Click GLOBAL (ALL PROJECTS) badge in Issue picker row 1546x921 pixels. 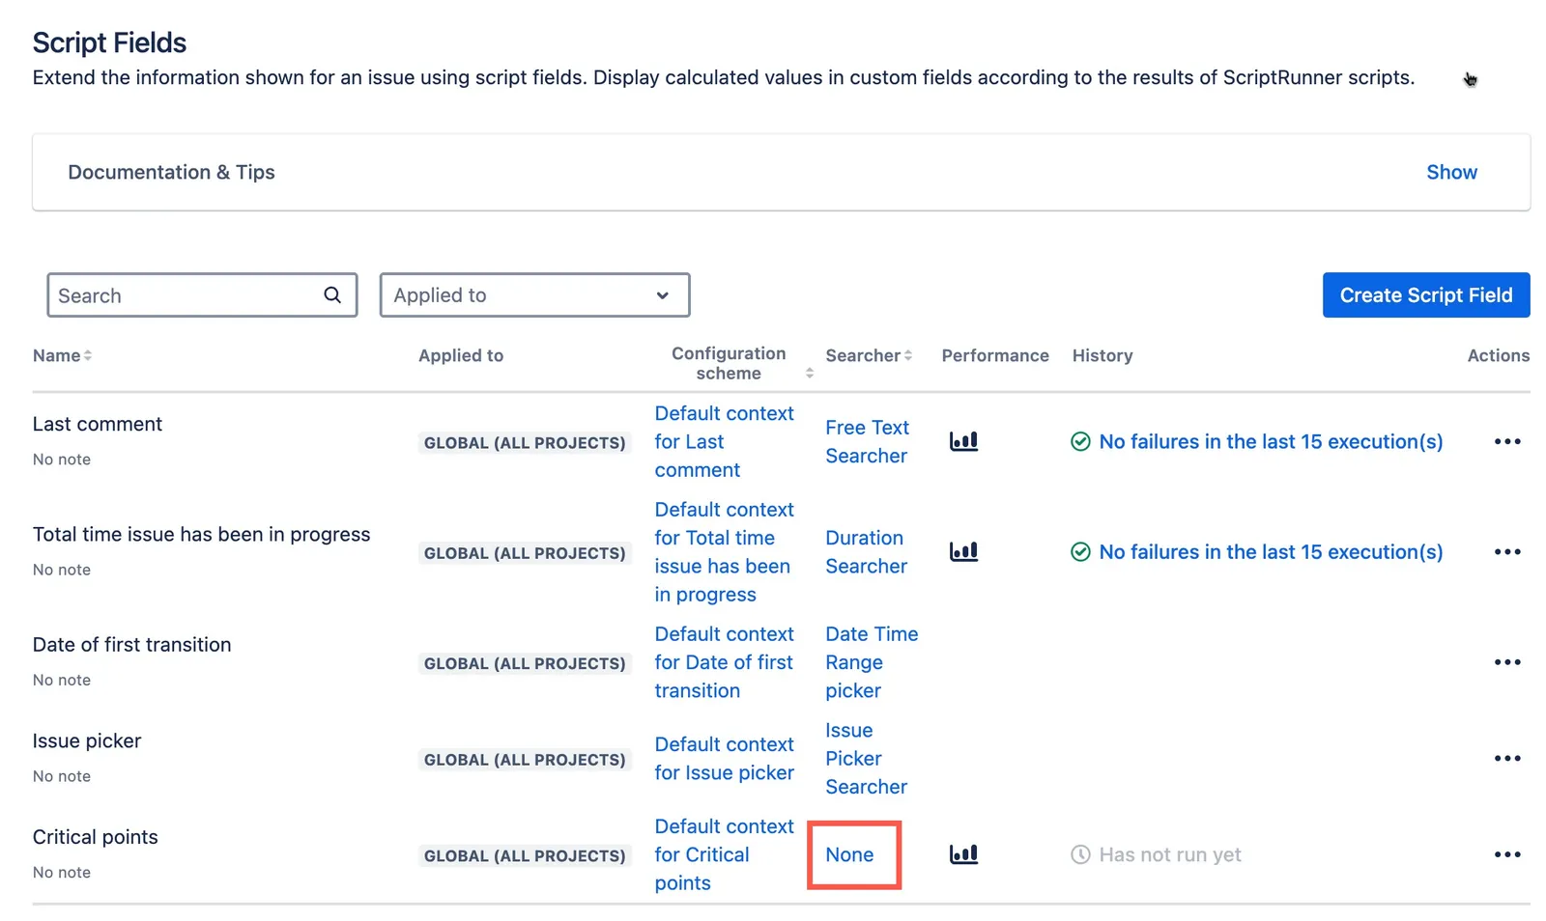(525, 759)
